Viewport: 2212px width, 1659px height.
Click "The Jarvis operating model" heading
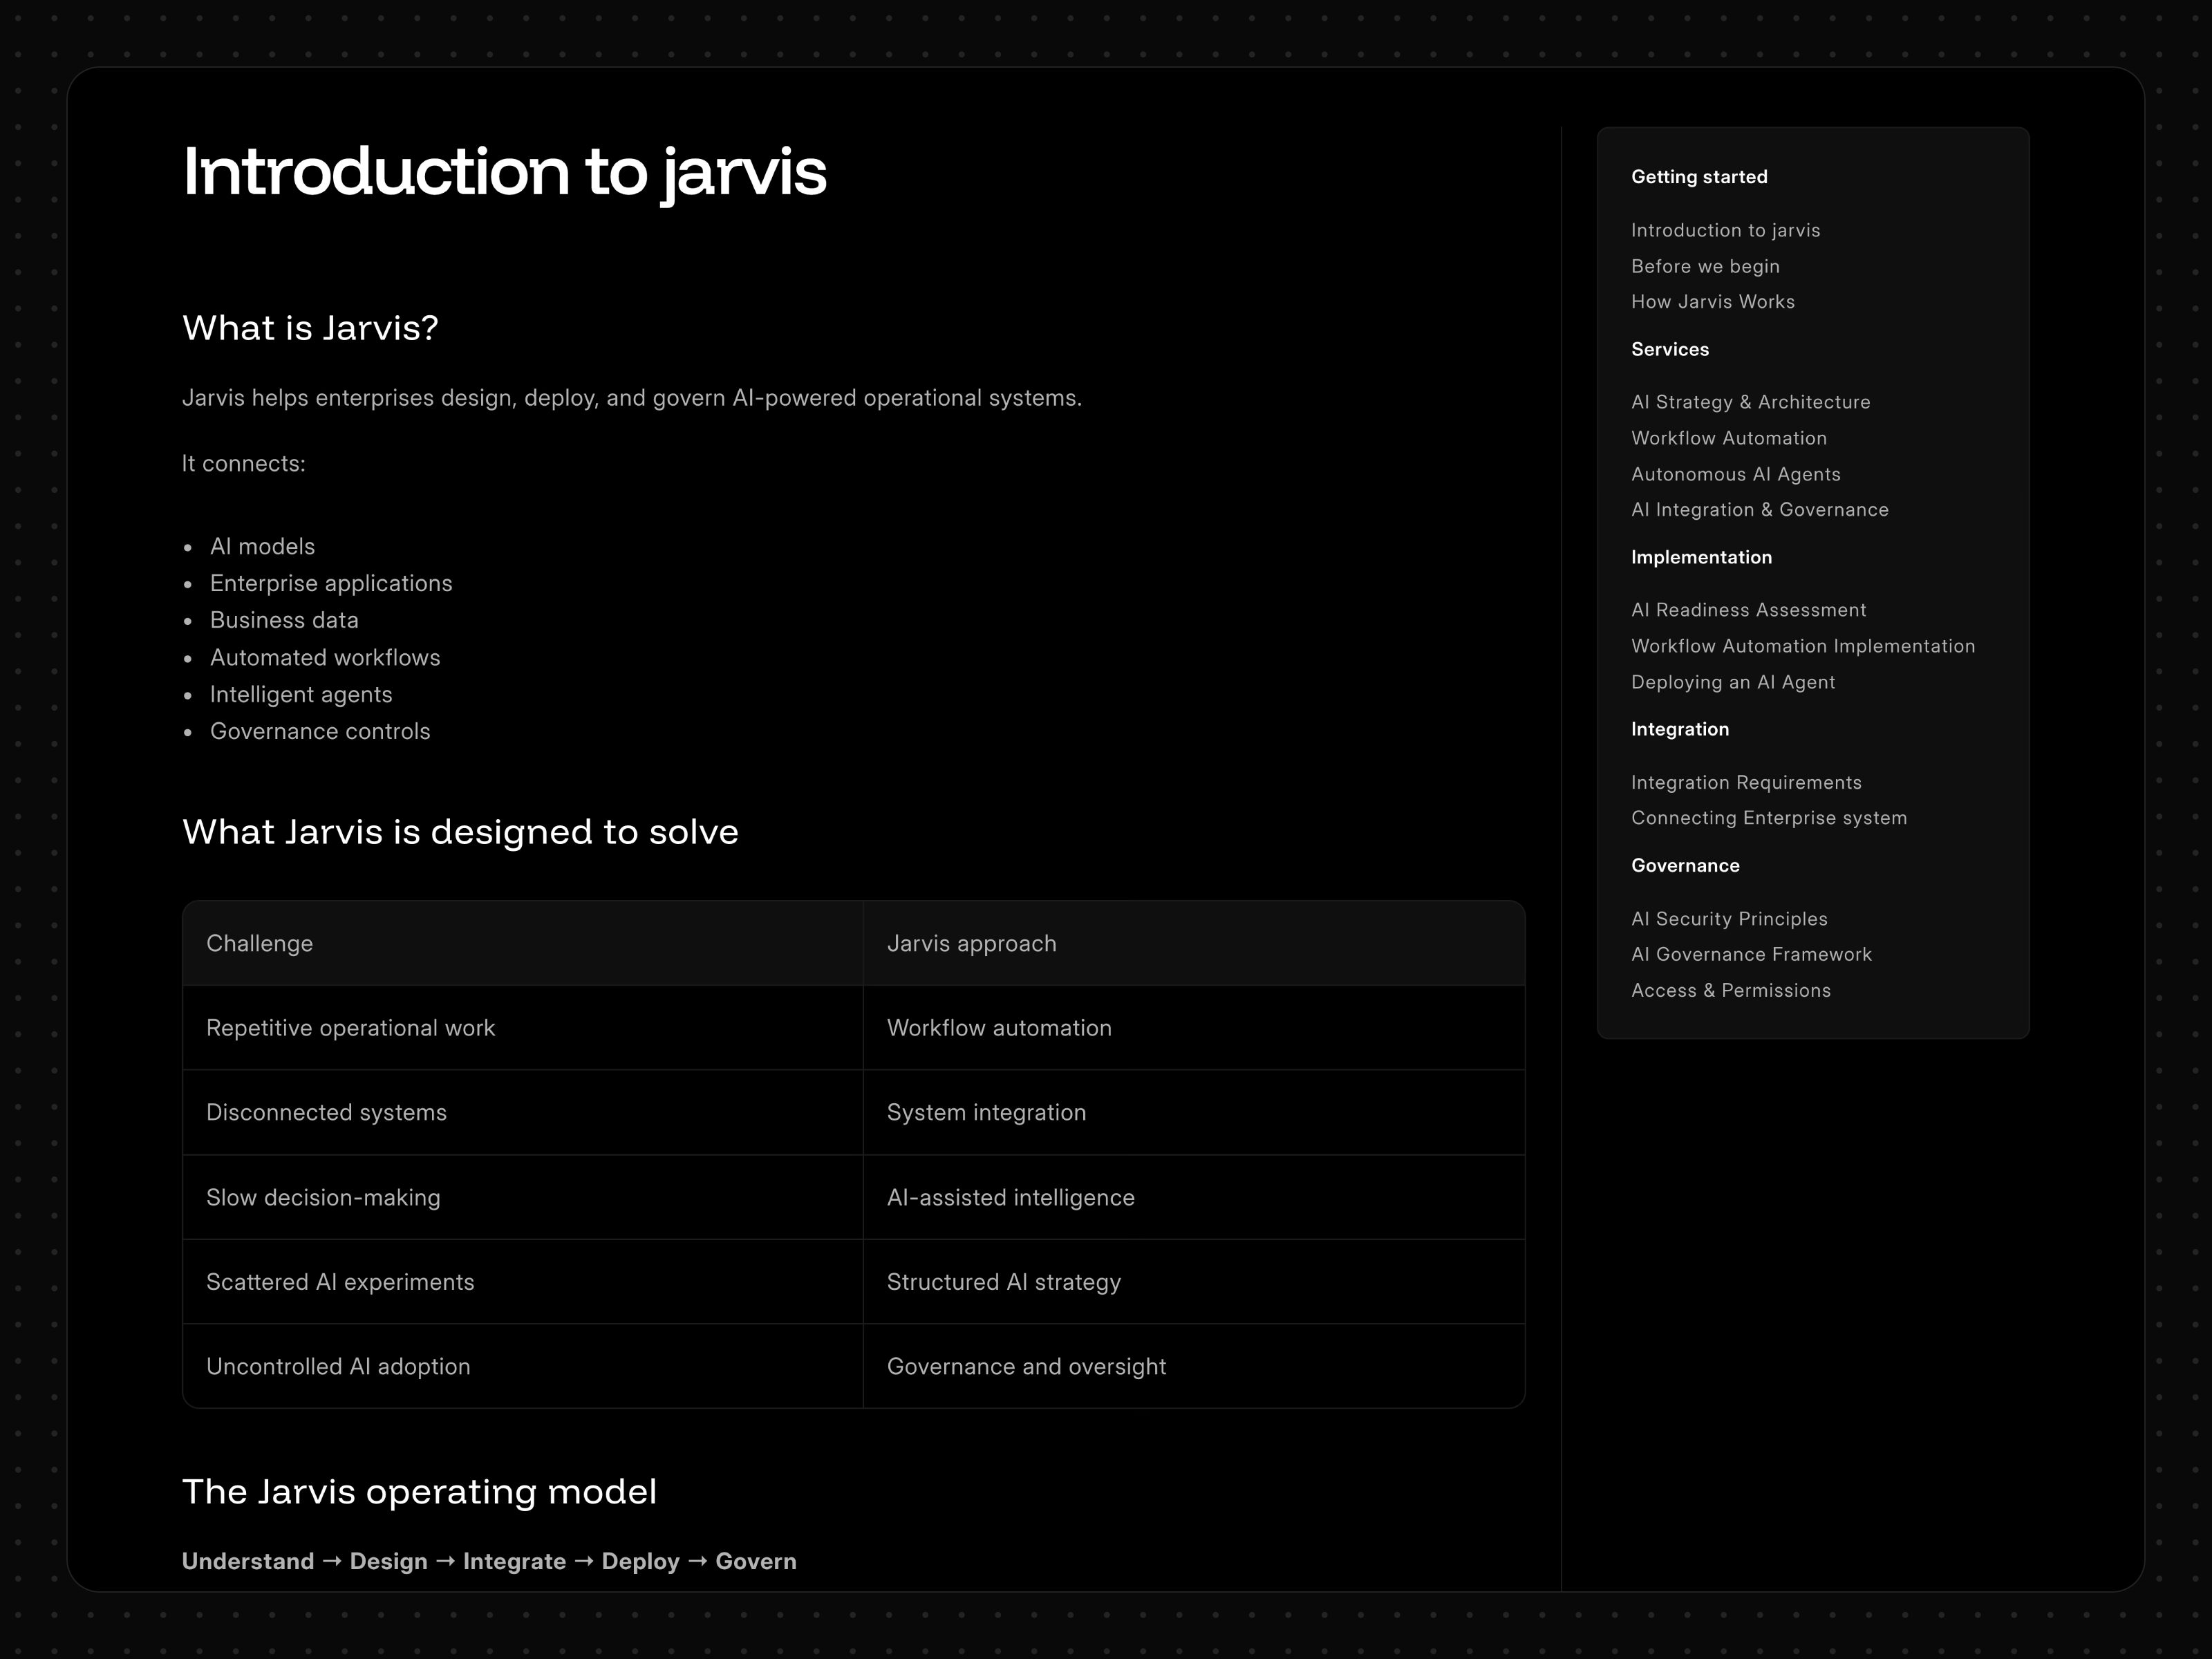pyautogui.click(x=419, y=1492)
